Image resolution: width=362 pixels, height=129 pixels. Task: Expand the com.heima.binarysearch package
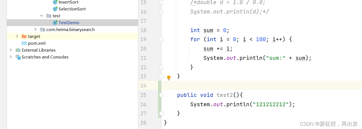(x=35, y=30)
